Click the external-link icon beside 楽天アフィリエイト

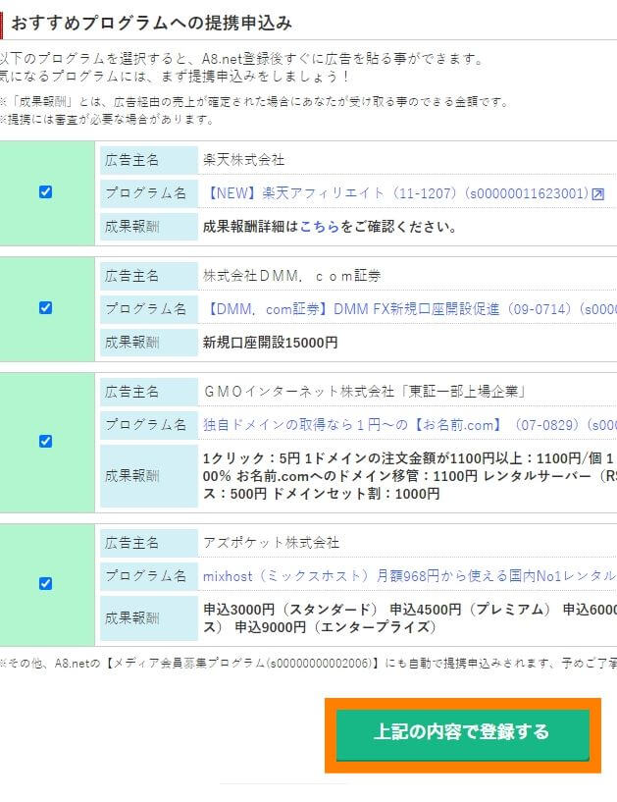tap(598, 193)
